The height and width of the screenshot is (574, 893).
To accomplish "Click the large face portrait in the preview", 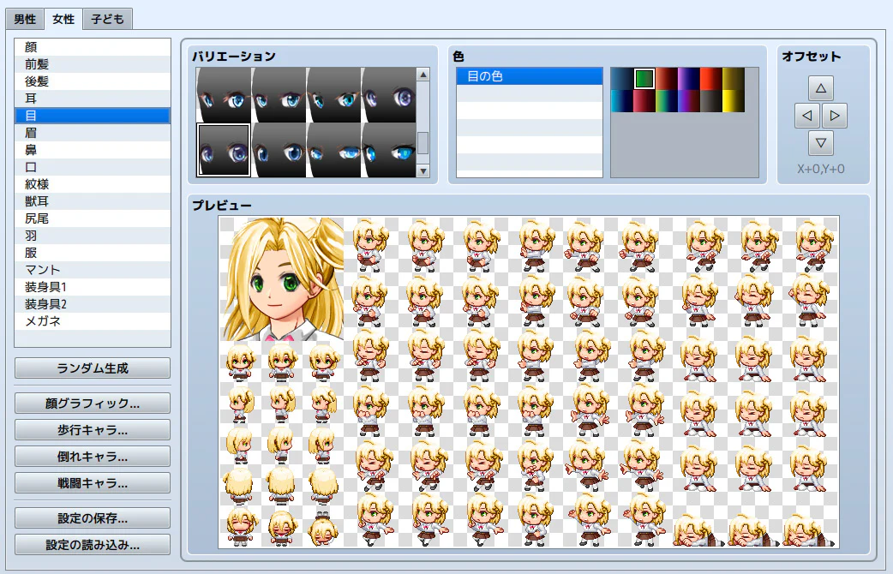I will pyautogui.click(x=282, y=278).
